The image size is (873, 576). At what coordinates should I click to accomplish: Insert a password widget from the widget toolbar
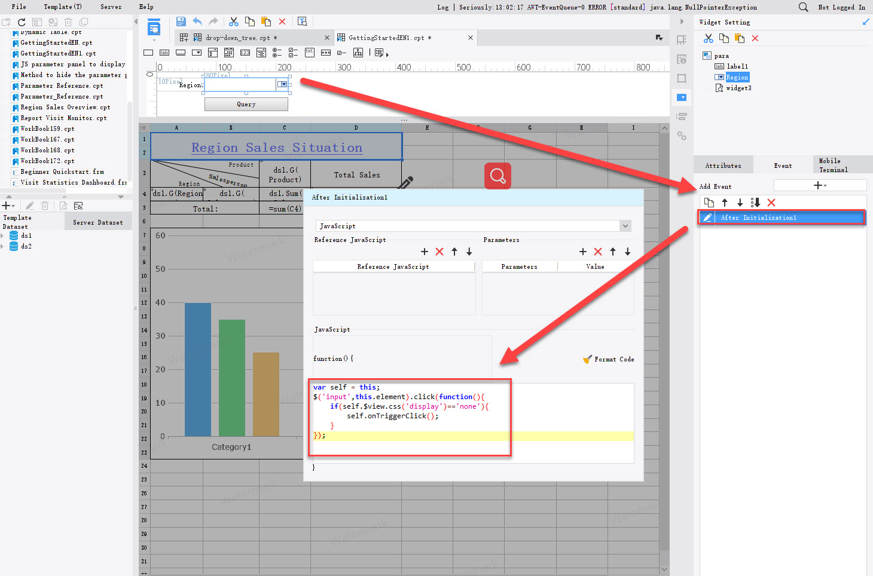[326, 53]
